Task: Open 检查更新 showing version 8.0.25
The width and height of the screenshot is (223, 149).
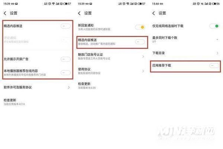Action: (x=111, y=86)
